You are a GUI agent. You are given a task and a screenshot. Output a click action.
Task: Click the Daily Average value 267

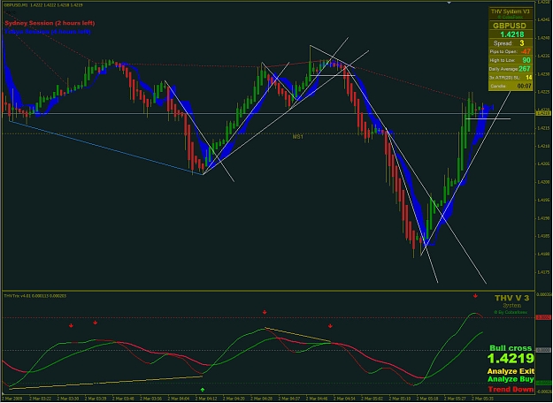(525, 69)
